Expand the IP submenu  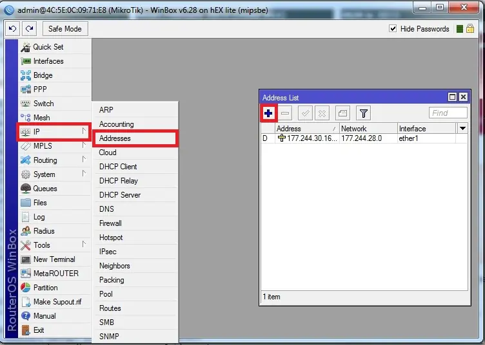point(54,132)
